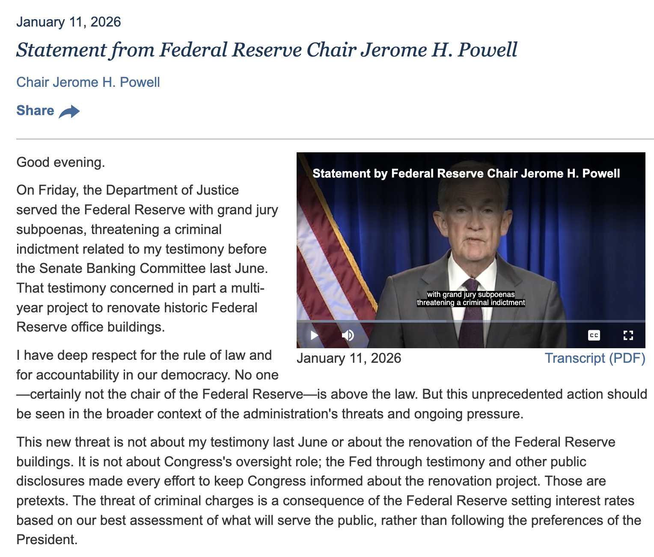
Task: Open the Transcript (PDF) link
Action: [x=595, y=358]
